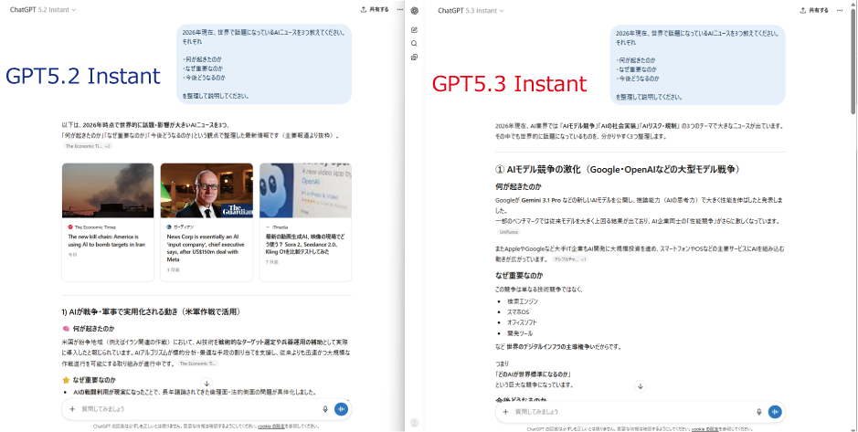Open the library icon below search in sidebar

click(x=415, y=57)
